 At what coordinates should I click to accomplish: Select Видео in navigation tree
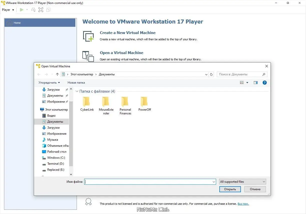point(51,116)
